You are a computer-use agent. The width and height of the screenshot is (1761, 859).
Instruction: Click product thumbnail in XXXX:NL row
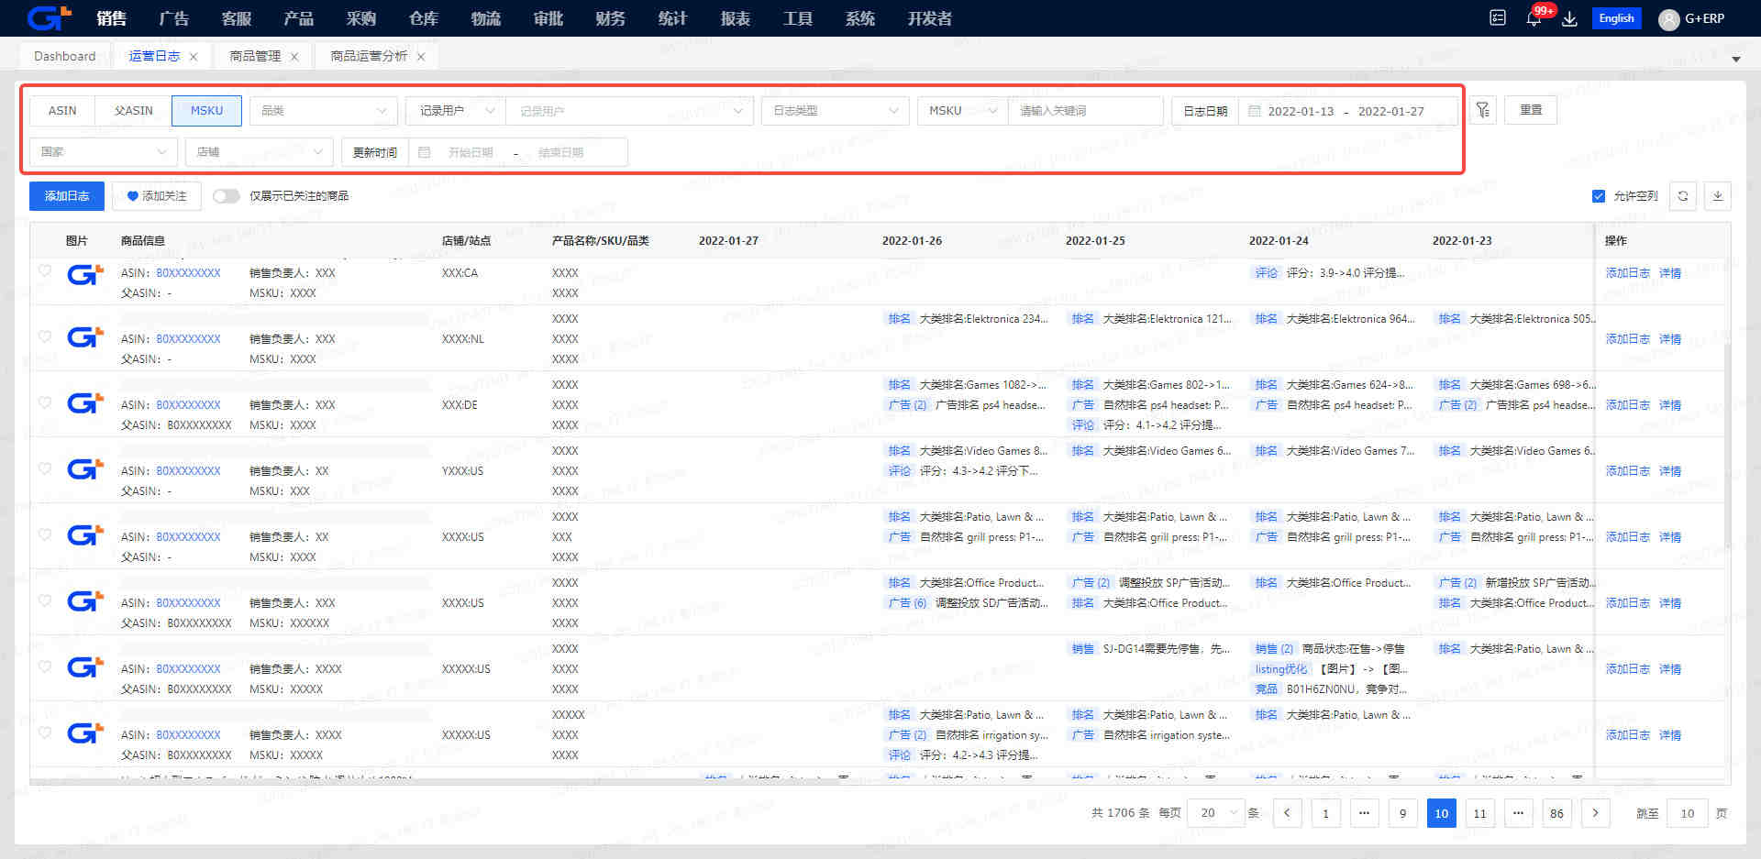pyautogui.click(x=84, y=337)
